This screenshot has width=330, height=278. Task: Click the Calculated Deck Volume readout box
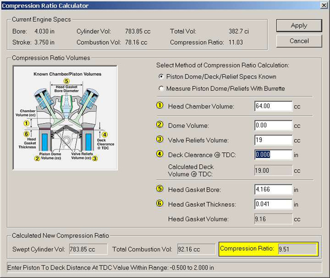click(x=273, y=170)
